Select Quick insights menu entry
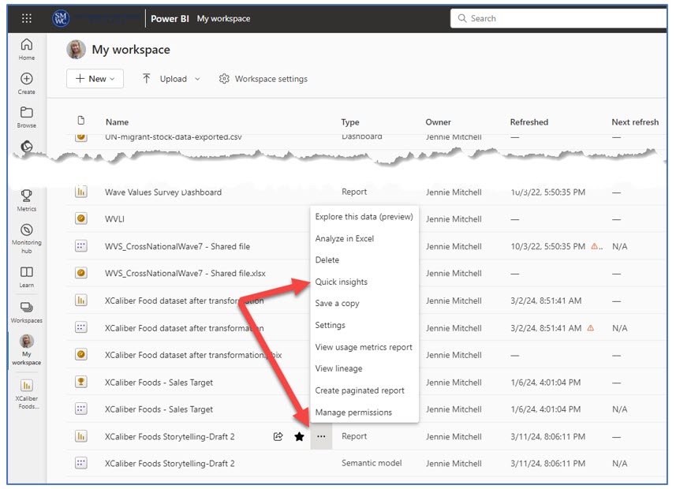The width and height of the screenshot is (676, 489). [x=342, y=282]
